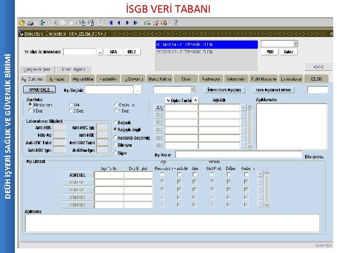
Task: Click the EKLE button beside ARA
Action: pos(132,52)
